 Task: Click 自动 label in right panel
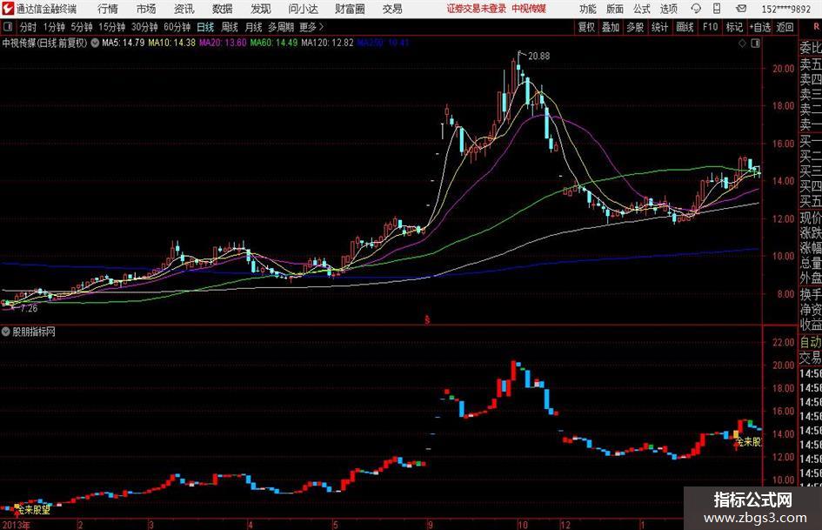click(811, 342)
